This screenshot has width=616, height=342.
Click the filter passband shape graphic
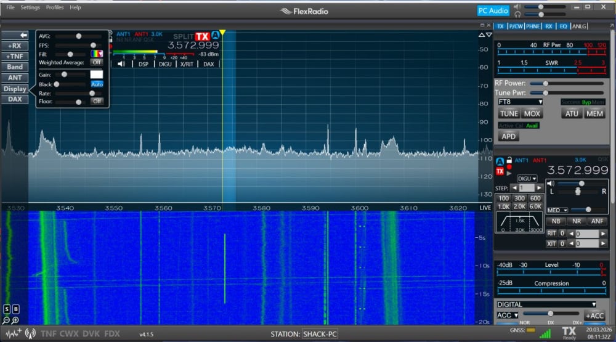[520, 222]
